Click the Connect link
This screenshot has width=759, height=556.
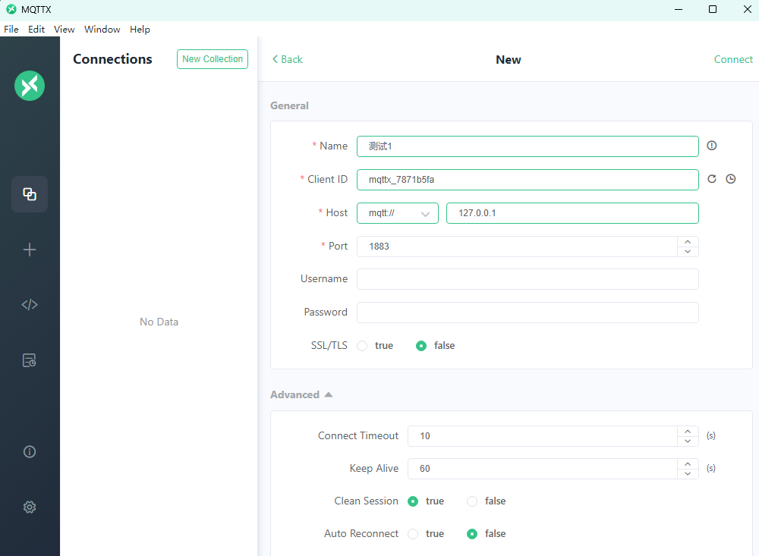(733, 59)
